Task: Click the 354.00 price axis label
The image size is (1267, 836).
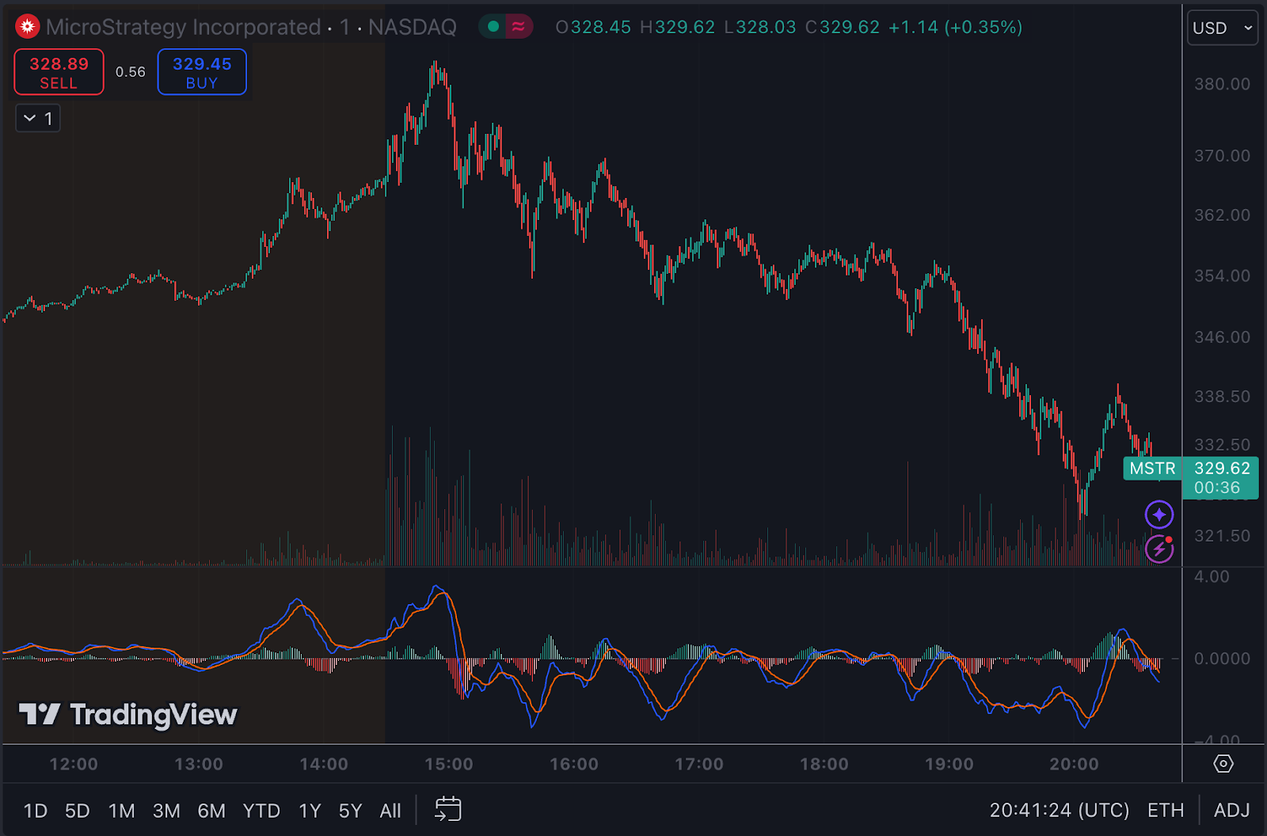Action: tap(1222, 275)
